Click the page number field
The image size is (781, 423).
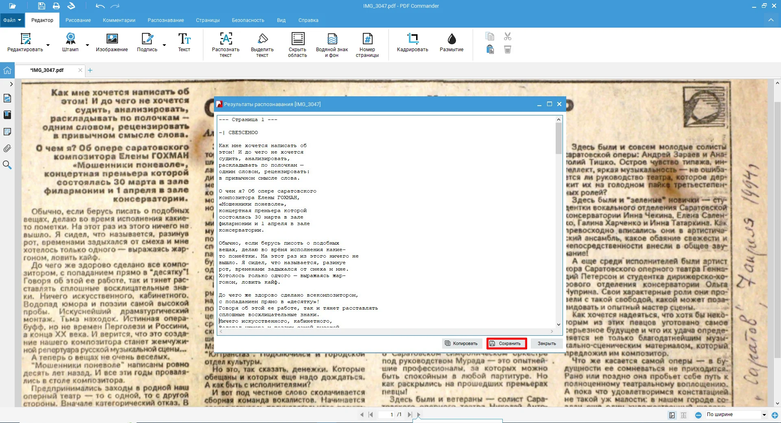tap(386, 414)
